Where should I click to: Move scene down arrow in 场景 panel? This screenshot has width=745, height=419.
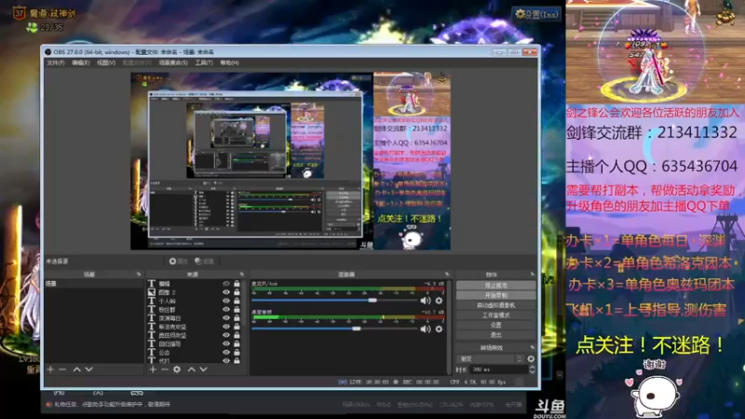pos(88,369)
